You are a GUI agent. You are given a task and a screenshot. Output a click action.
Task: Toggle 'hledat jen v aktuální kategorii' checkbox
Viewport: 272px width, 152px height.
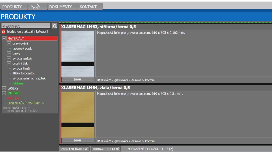(x=4, y=32)
